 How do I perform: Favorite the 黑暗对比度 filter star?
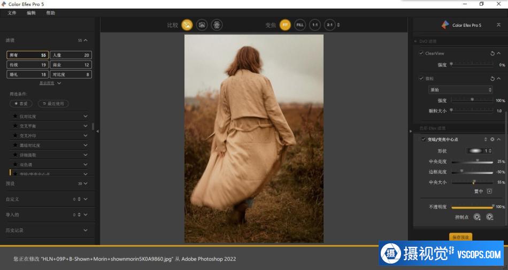tap(15, 145)
